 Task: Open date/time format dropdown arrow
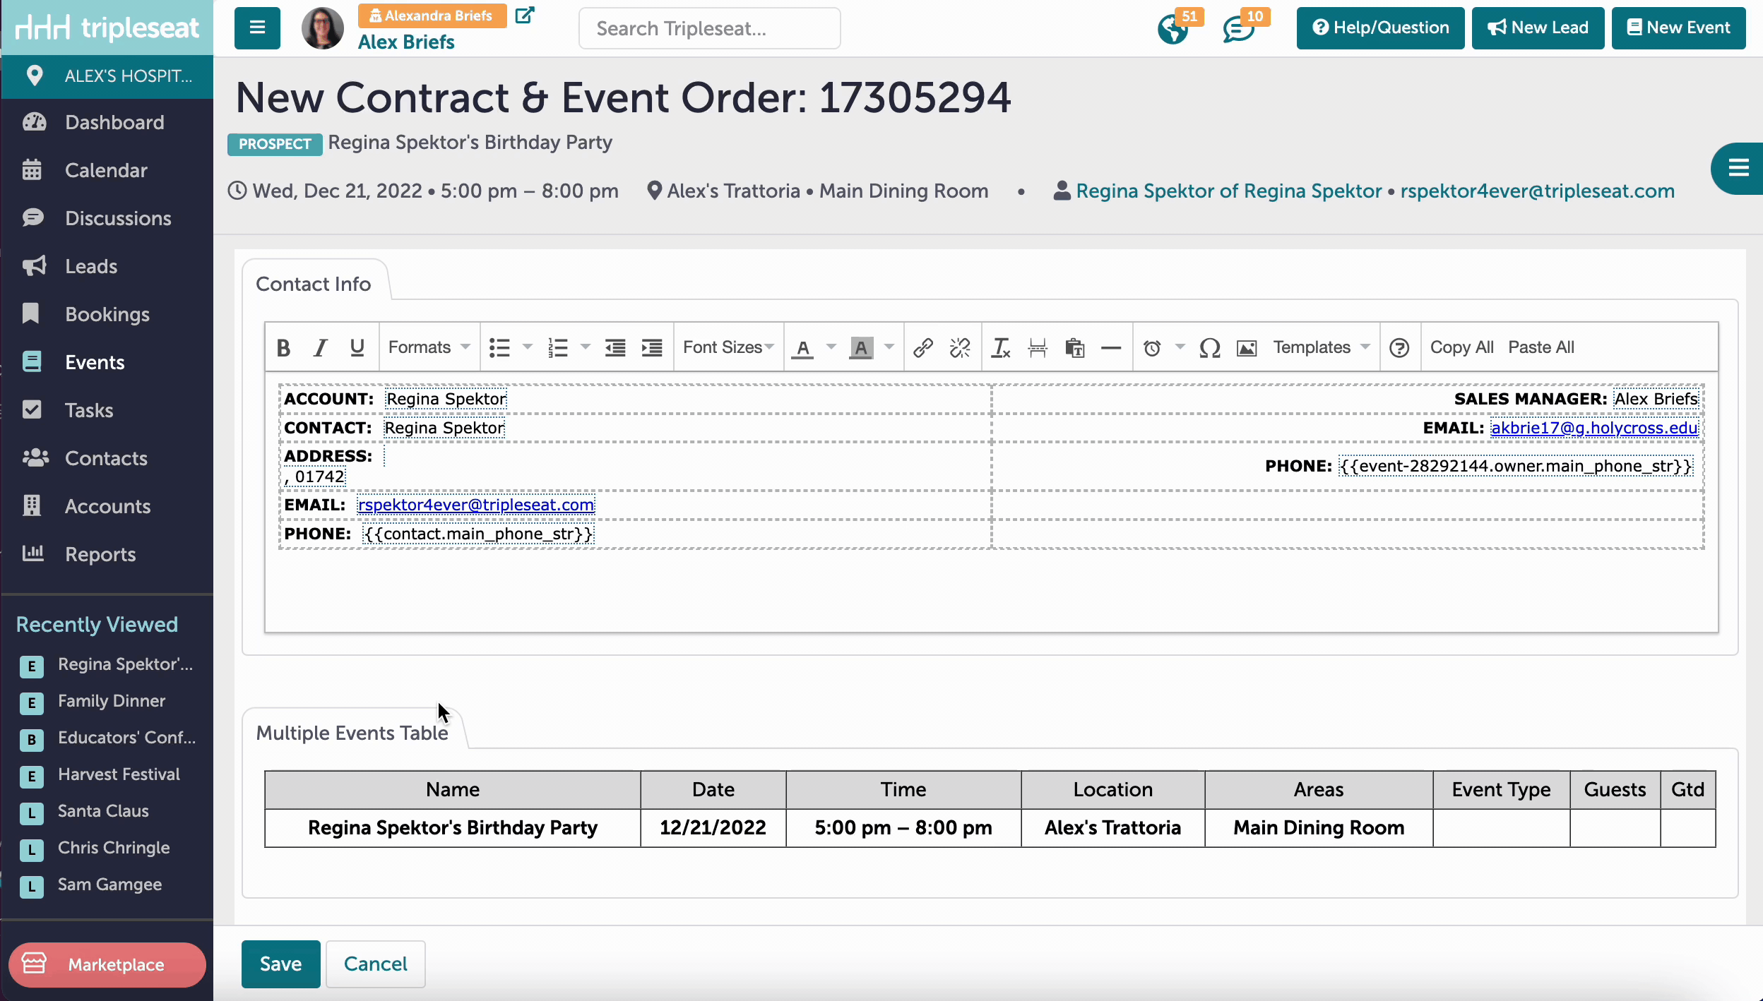pos(1180,347)
